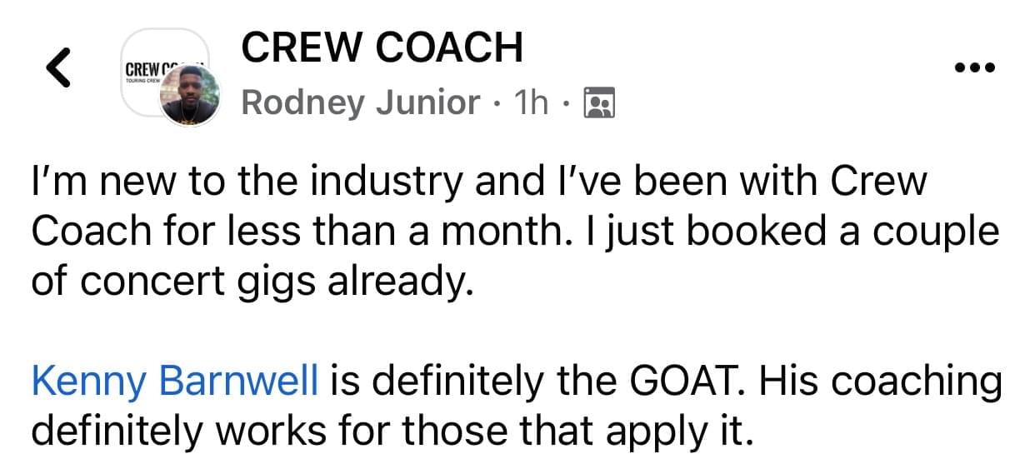The image size is (1035, 469).
Task: Tap the "of concert gigs already." line
Action: tap(252, 282)
